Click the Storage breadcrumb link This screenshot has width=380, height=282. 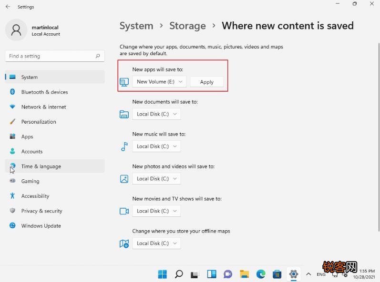coord(187,26)
